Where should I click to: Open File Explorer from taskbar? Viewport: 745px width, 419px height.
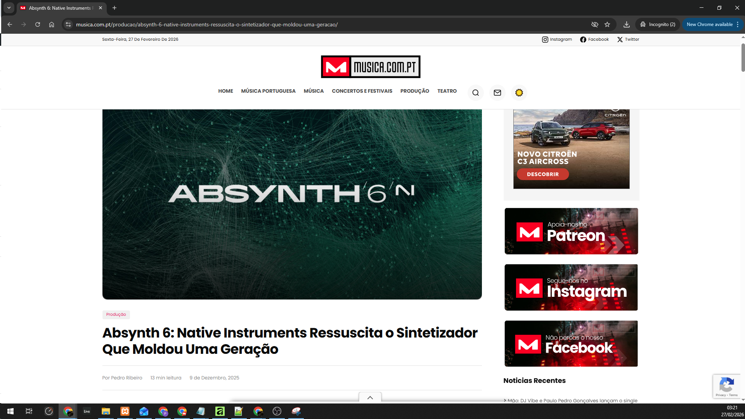(x=106, y=411)
